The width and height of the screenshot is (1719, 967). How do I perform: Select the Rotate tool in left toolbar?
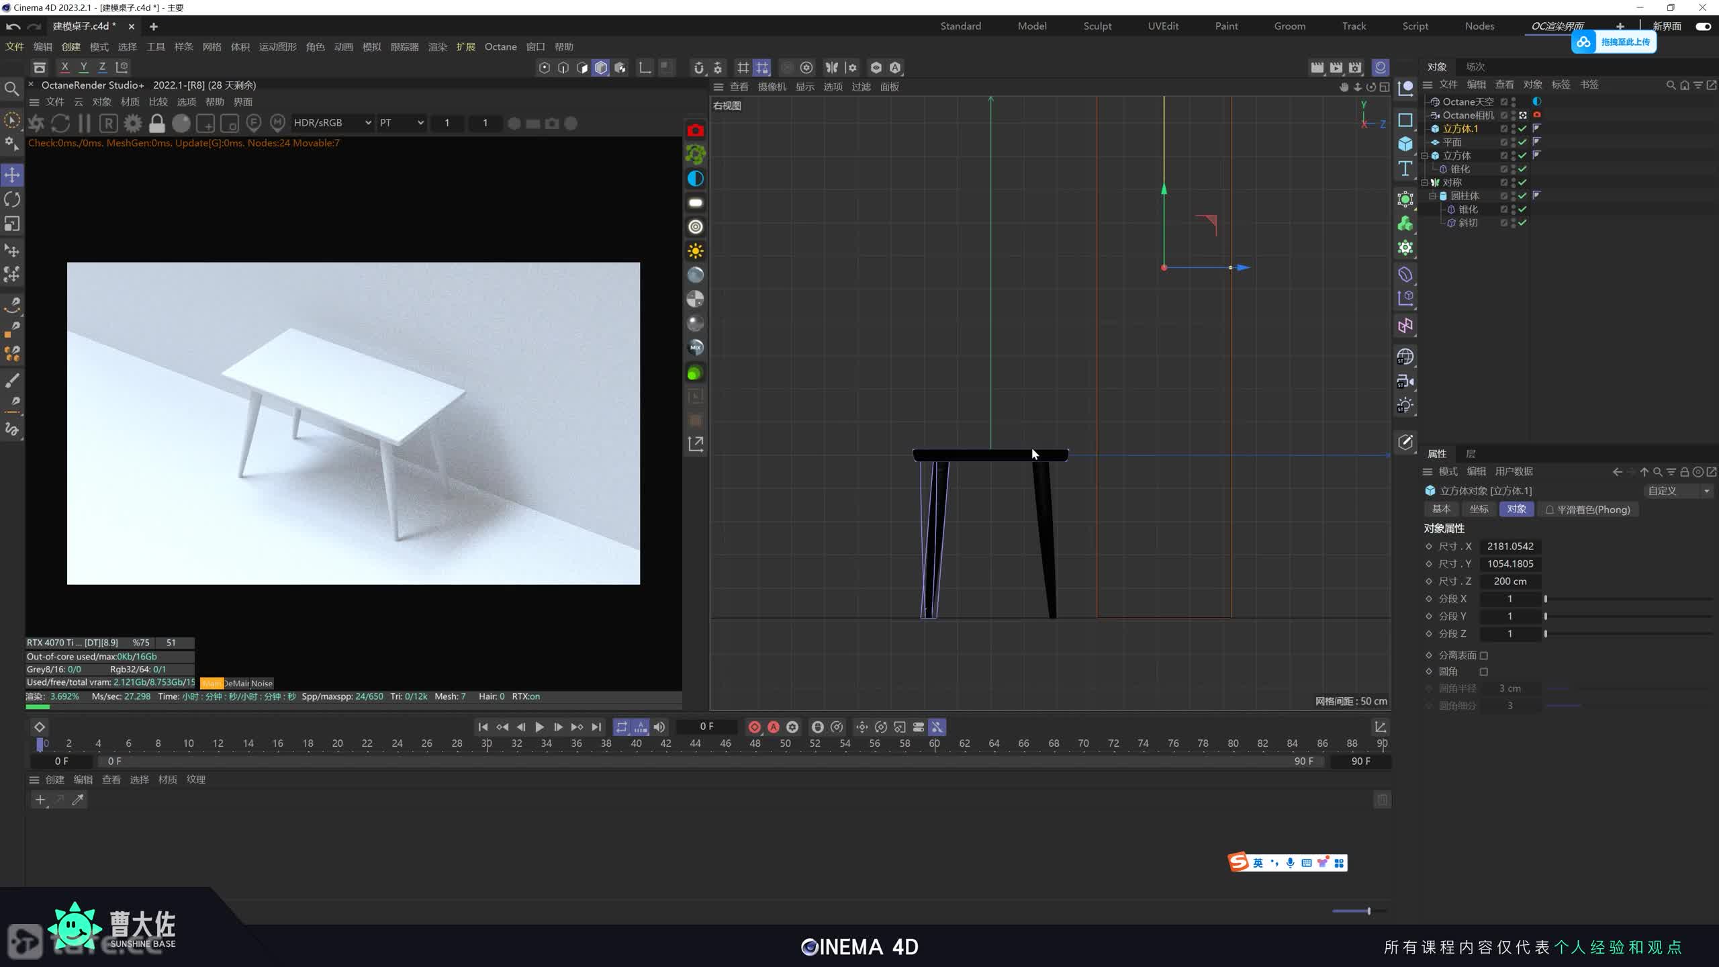click(x=12, y=199)
